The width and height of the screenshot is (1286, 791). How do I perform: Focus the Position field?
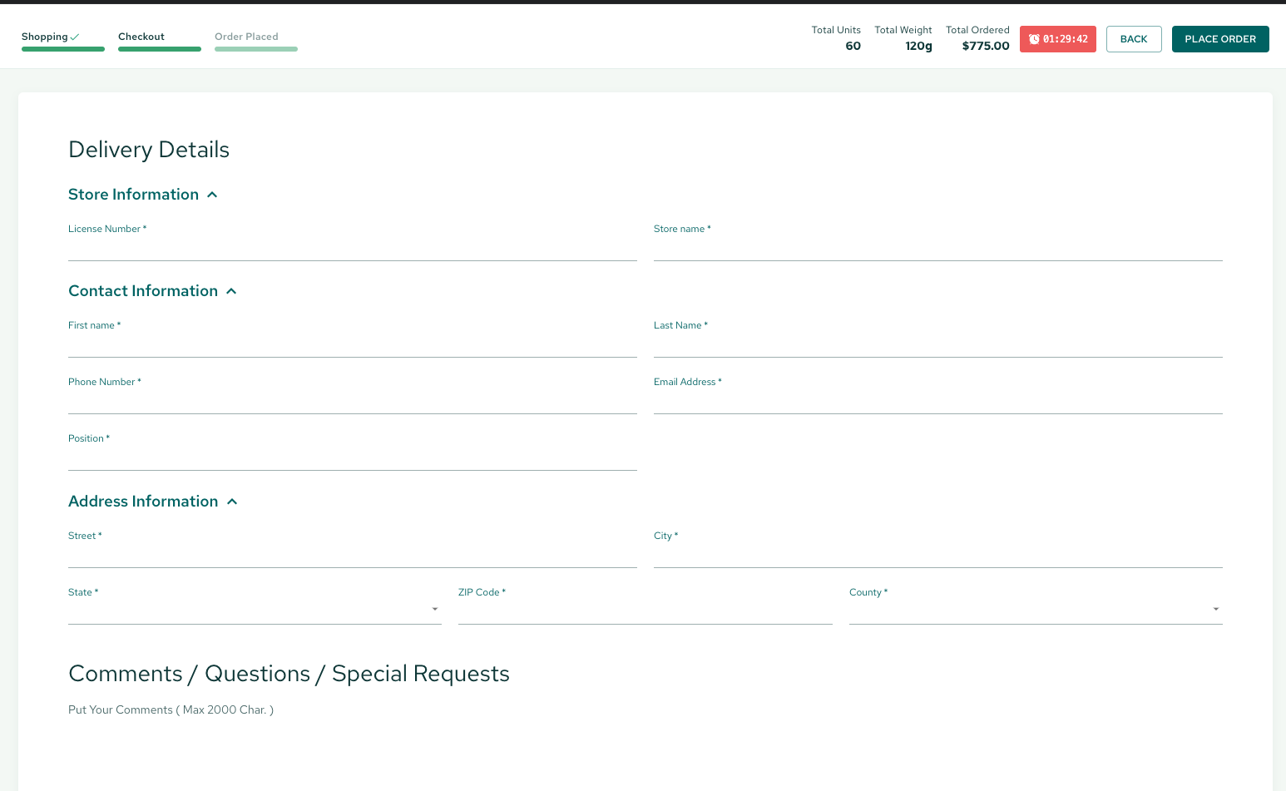(353, 458)
